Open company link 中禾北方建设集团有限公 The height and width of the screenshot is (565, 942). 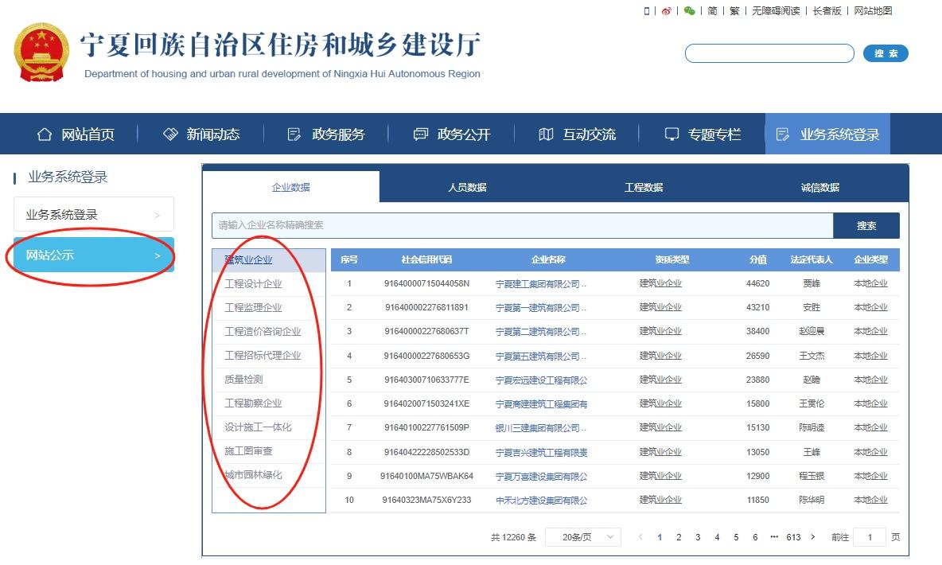541,500
